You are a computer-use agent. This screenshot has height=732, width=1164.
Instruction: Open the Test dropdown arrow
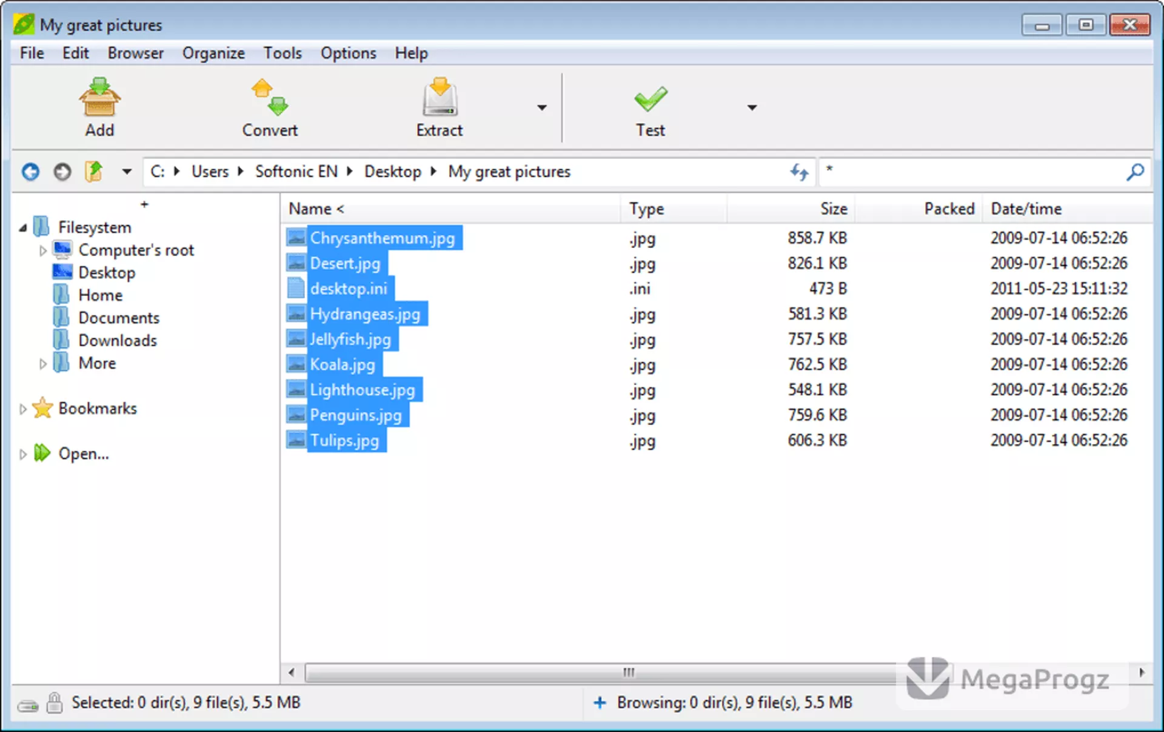tap(752, 107)
